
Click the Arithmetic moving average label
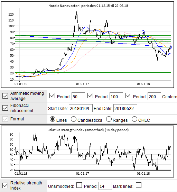pos(27,96)
